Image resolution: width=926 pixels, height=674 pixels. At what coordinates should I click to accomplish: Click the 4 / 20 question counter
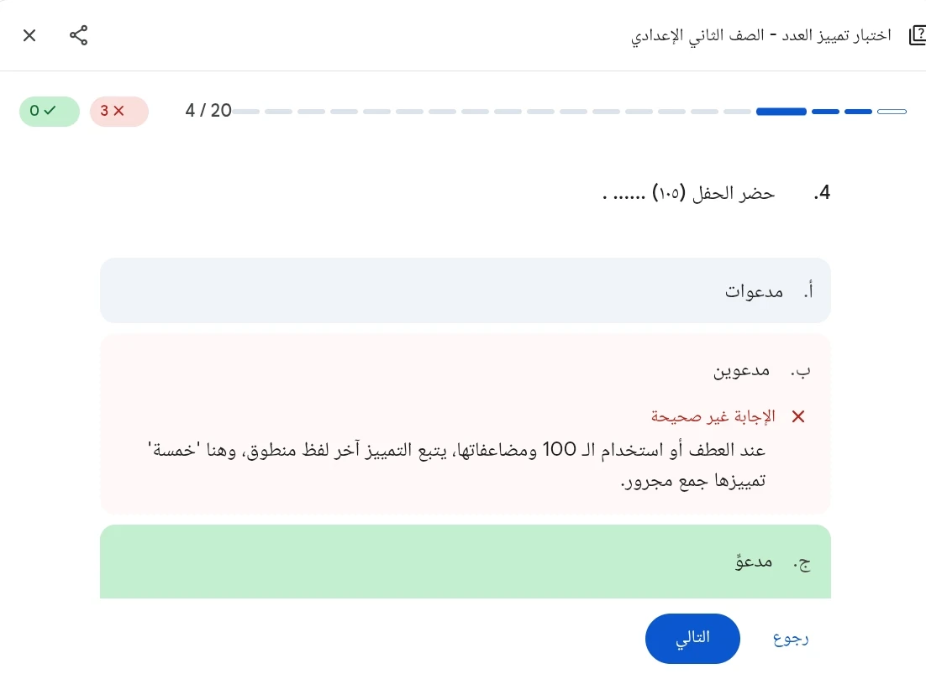(208, 110)
